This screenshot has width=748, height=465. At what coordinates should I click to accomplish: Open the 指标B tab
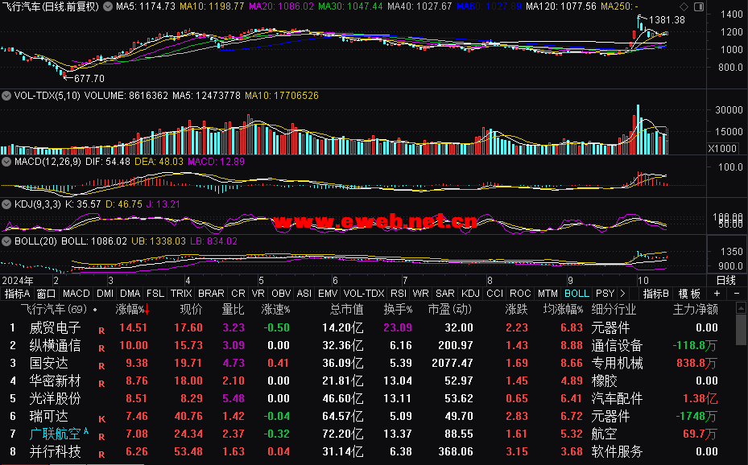click(x=655, y=294)
